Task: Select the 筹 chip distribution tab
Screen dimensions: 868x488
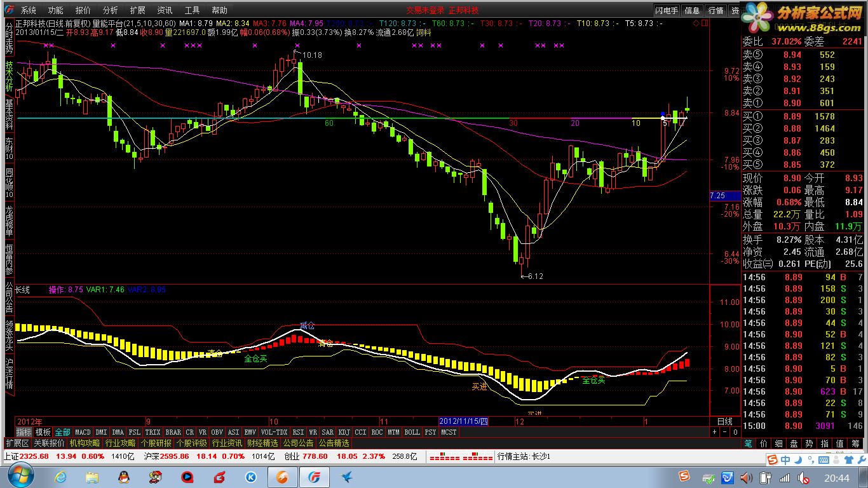Action: point(855,443)
